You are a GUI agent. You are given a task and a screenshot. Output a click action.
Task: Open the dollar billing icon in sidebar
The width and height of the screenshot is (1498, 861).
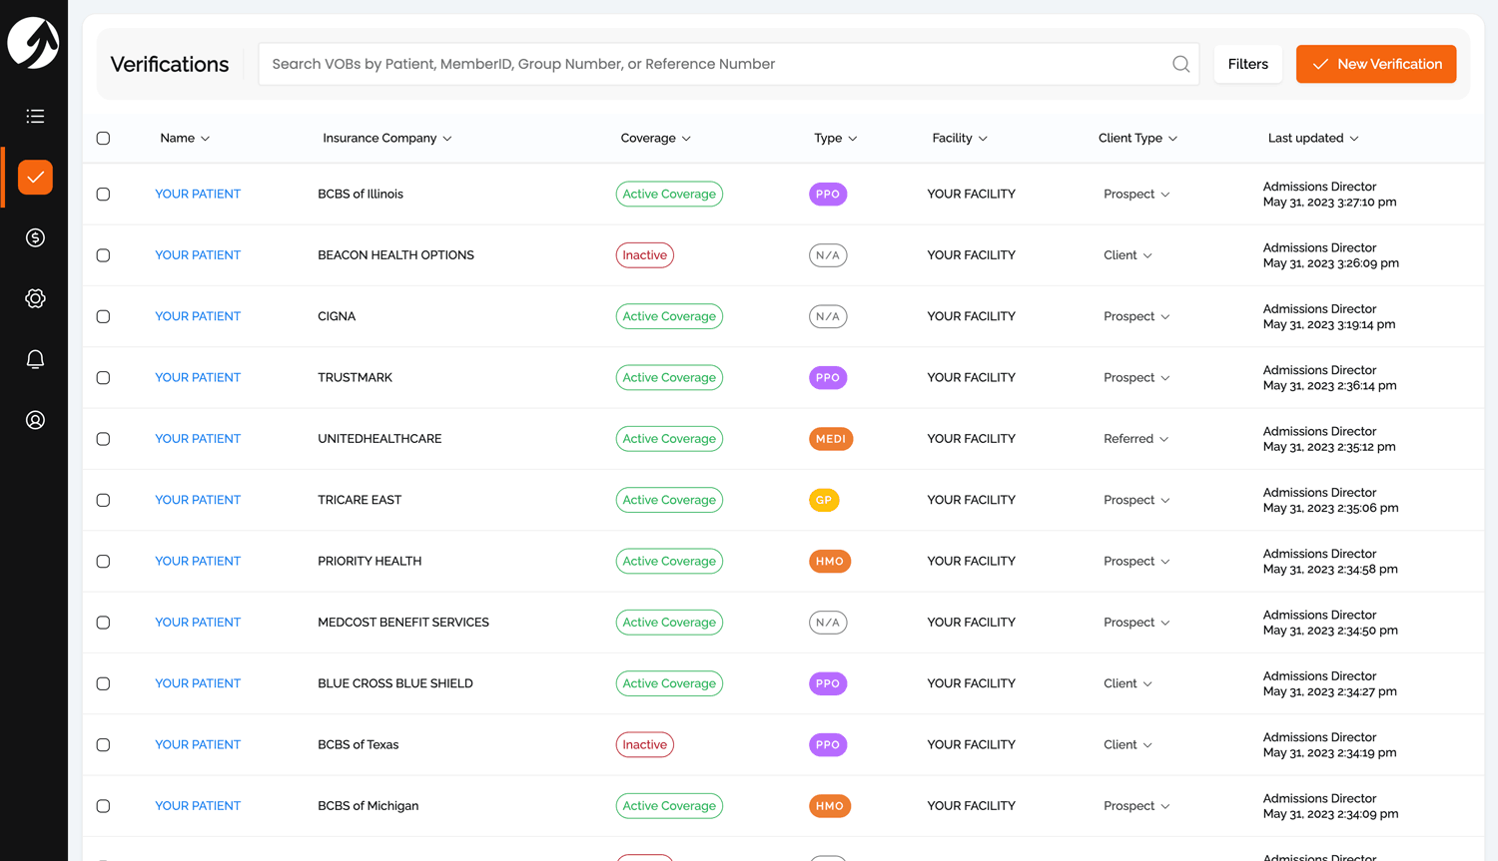click(x=35, y=237)
